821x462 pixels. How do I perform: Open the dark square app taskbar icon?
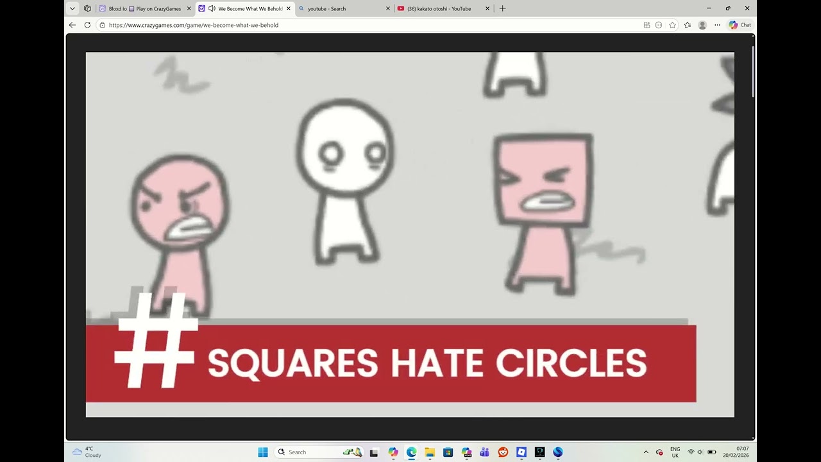pyautogui.click(x=540, y=452)
